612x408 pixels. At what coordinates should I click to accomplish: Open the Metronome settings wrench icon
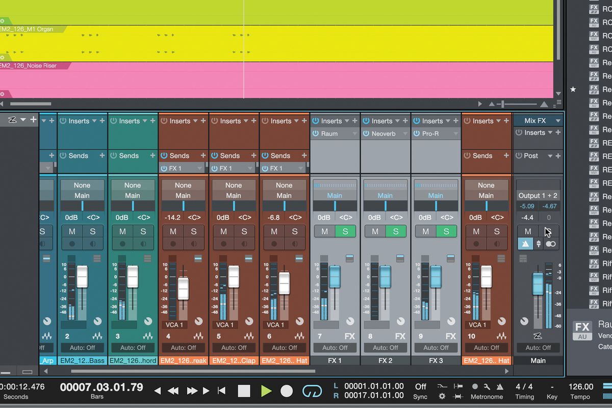[x=487, y=387]
